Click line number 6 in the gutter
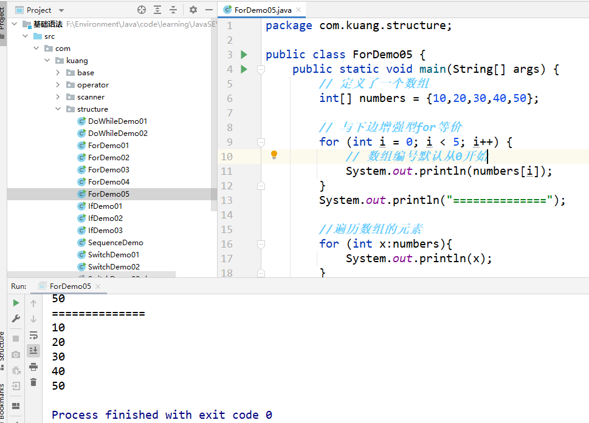 pyautogui.click(x=230, y=98)
